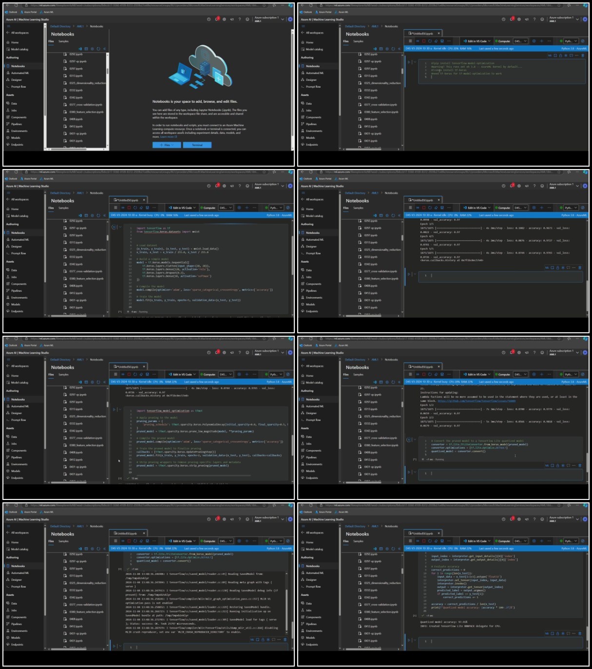The image size is (592, 669).
Task: Click the Terminal button on the Notebooks welcome page
Action: pos(197,145)
